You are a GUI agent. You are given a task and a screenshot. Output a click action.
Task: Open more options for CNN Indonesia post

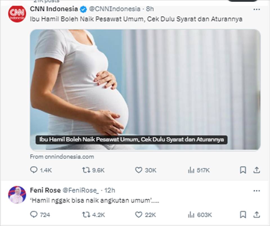pos(257,9)
